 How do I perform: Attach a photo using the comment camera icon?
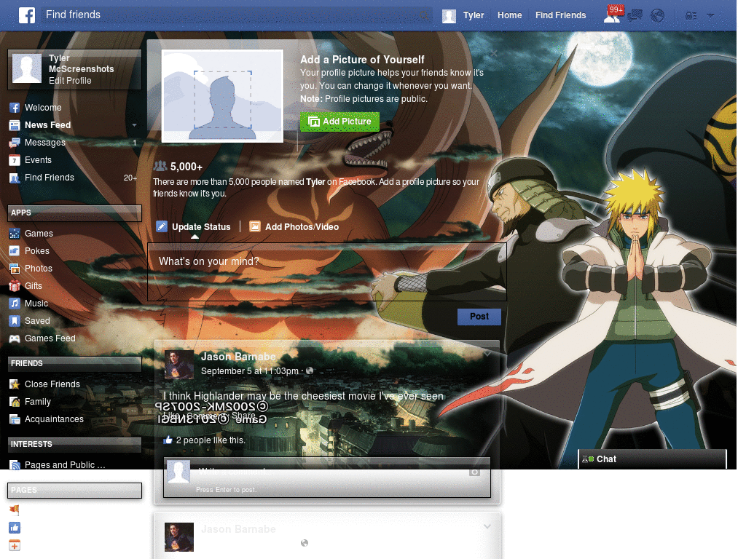(474, 472)
